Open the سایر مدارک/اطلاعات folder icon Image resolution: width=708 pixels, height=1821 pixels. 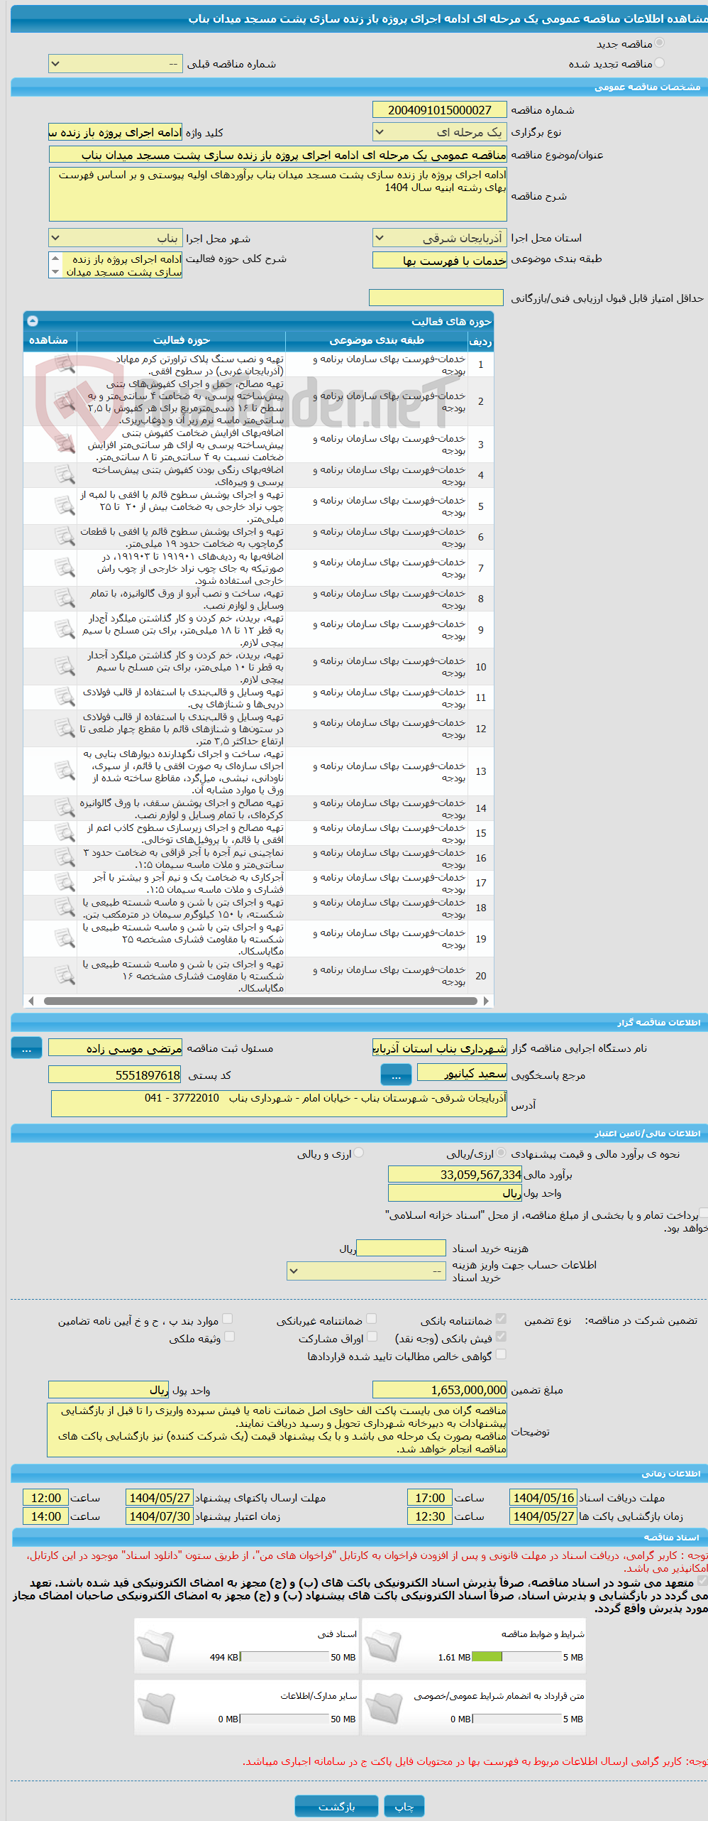click(156, 1708)
